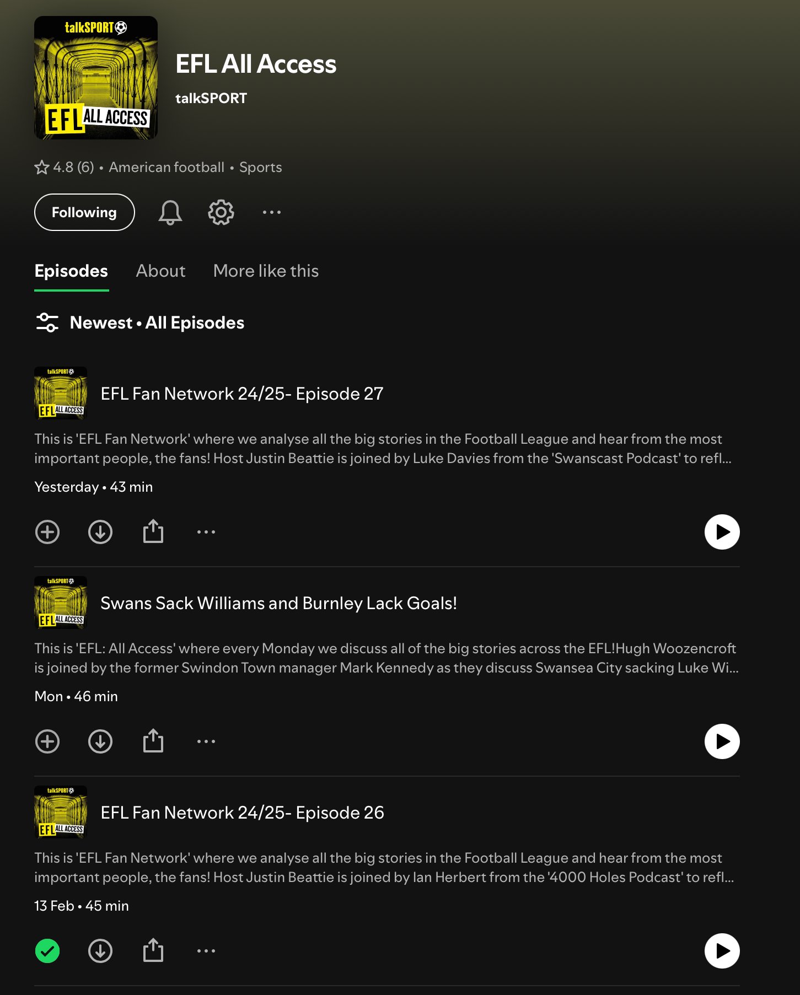Viewport: 800px width, 995px height.
Task: Click the star rating icon
Action: (42, 167)
